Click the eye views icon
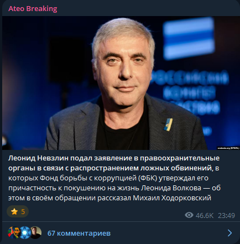The image size is (240, 244). tap(189, 215)
